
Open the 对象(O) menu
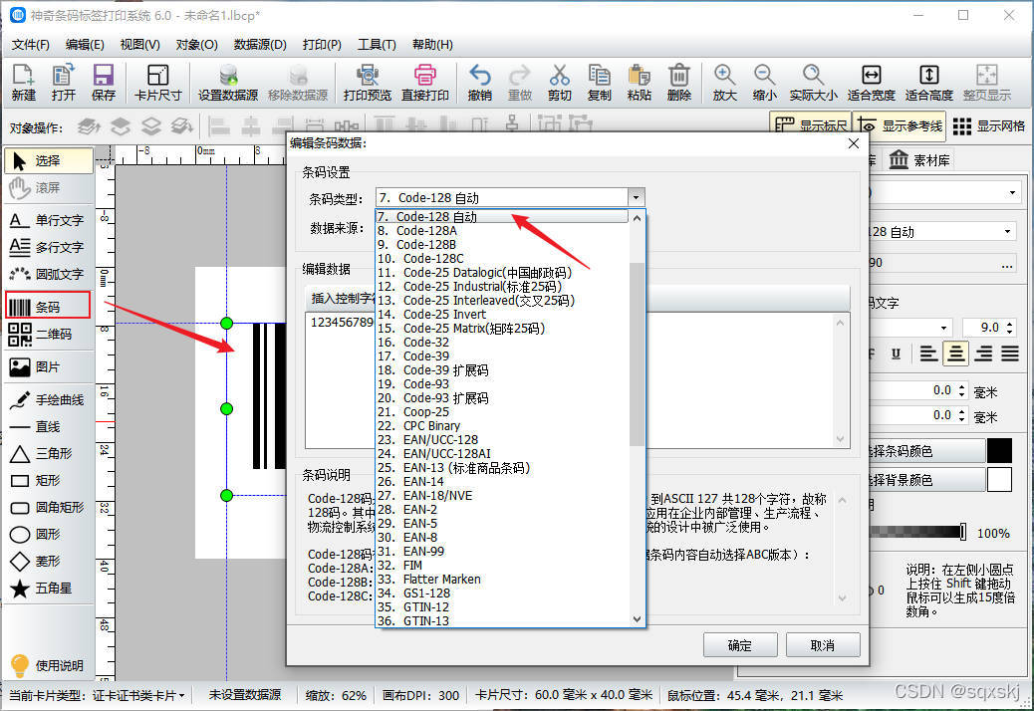point(196,44)
